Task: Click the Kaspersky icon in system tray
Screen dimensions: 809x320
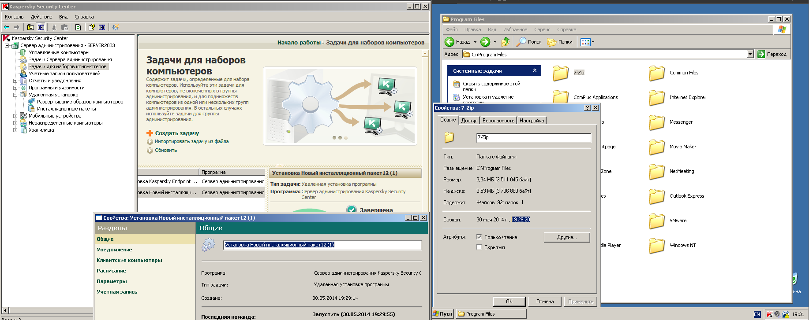Action: pos(769,314)
